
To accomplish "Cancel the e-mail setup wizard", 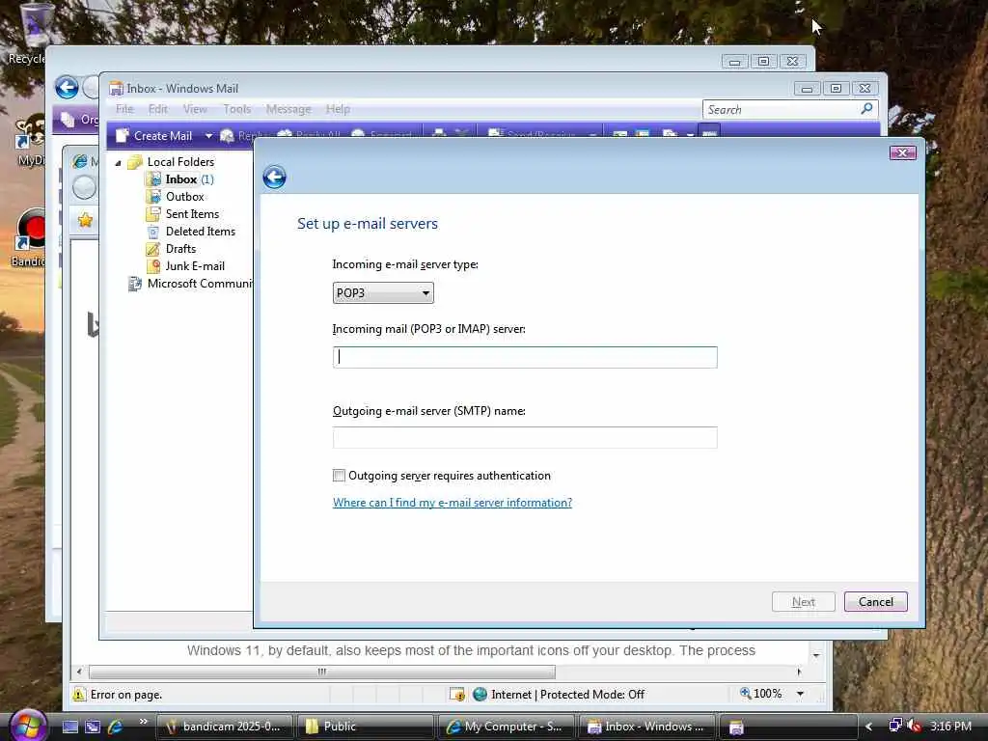I will click(876, 602).
